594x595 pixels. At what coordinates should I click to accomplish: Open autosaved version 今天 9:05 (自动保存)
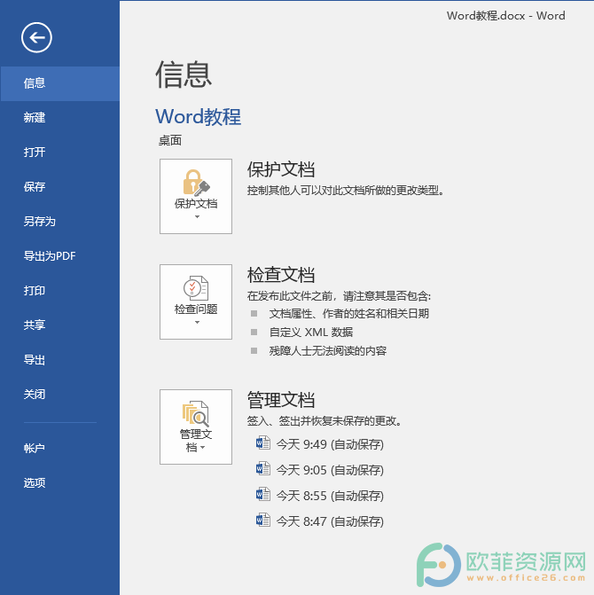click(x=330, y=470)
